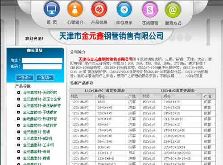Open 金元鑫管材-热镀锌管 in product navigation
Viewport: 223px width, 165px height.
40,119
